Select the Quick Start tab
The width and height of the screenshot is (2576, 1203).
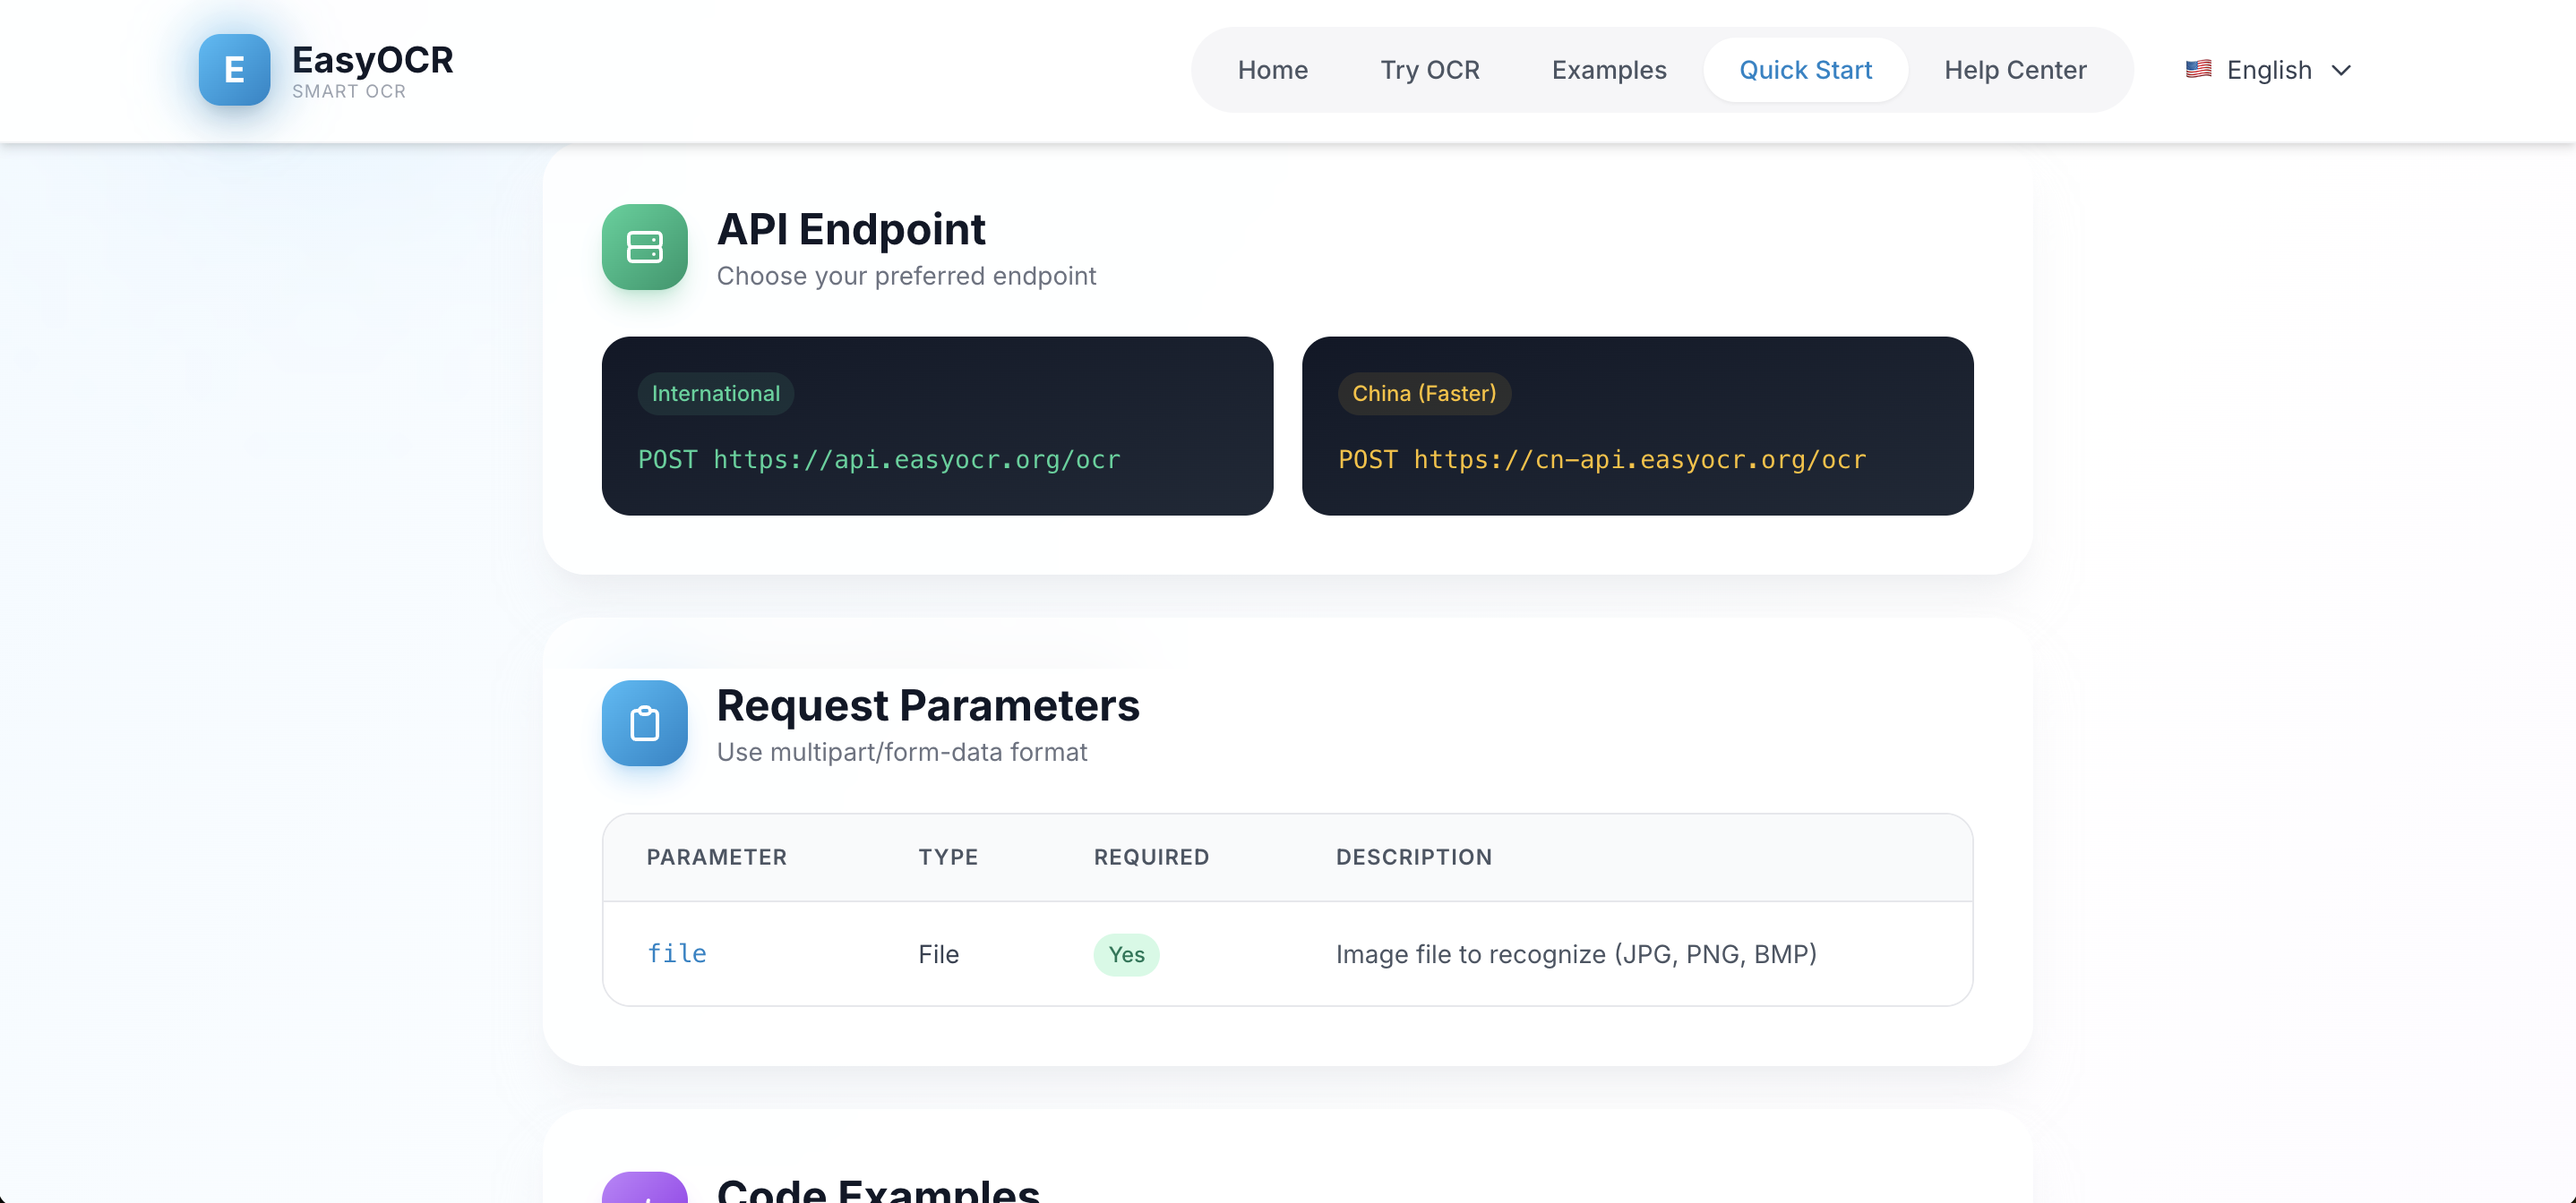(1805, 70)
